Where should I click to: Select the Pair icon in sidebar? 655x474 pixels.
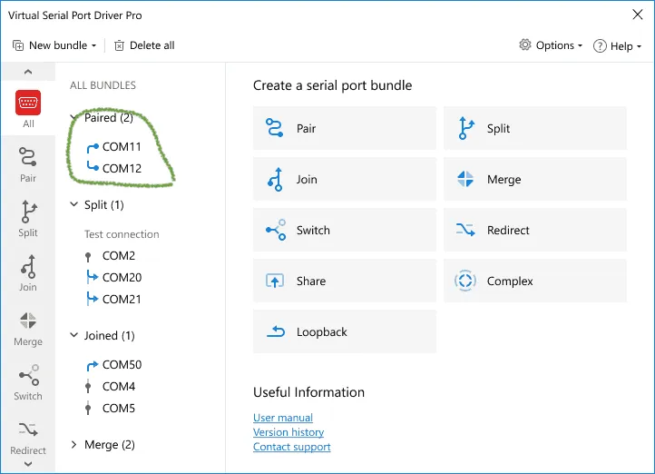coord(28,163)
